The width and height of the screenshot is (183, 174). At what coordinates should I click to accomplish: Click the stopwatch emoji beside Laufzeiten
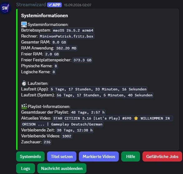pos(24,83)
